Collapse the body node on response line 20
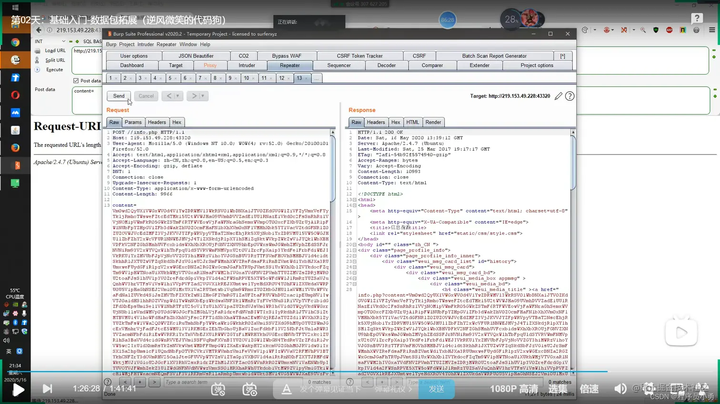The image size is (720, 404). tap(354, 245)
